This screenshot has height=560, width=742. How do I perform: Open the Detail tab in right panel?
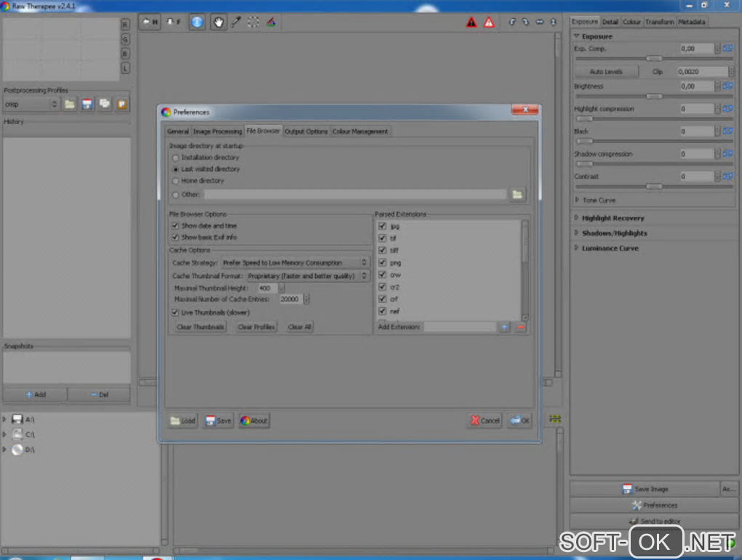(610, 22)
